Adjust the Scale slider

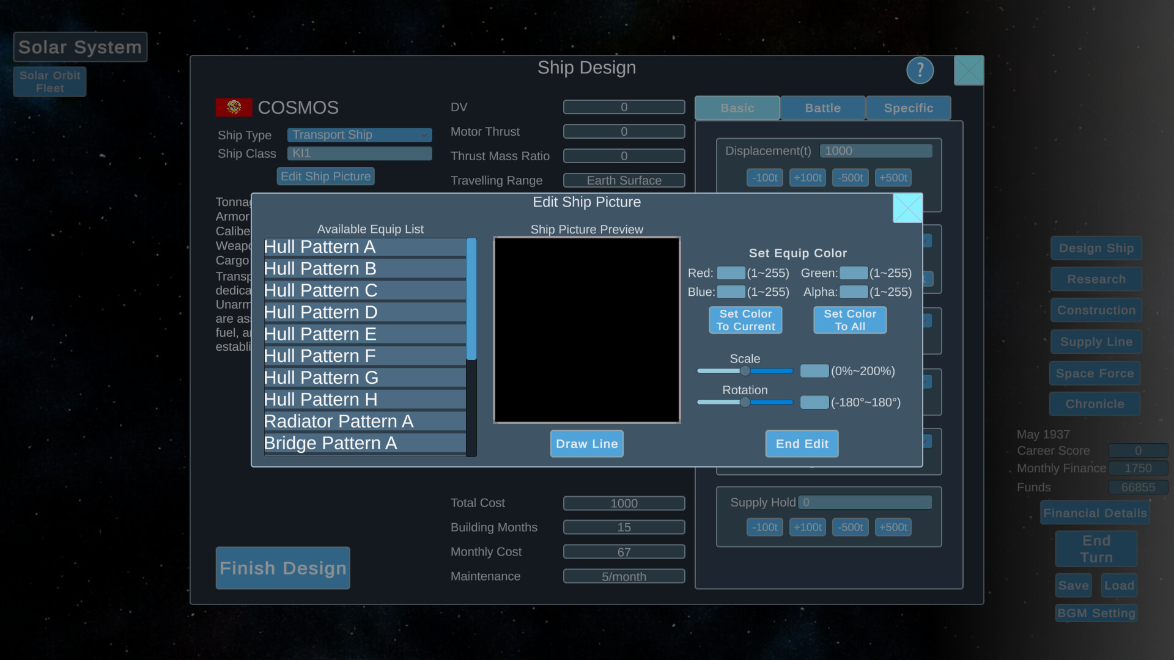click(x=745, y=371)
